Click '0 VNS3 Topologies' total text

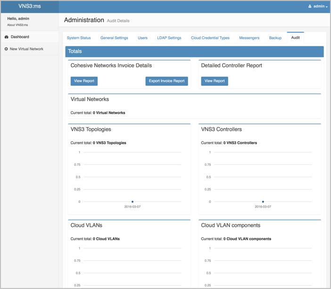pos(109,143)
